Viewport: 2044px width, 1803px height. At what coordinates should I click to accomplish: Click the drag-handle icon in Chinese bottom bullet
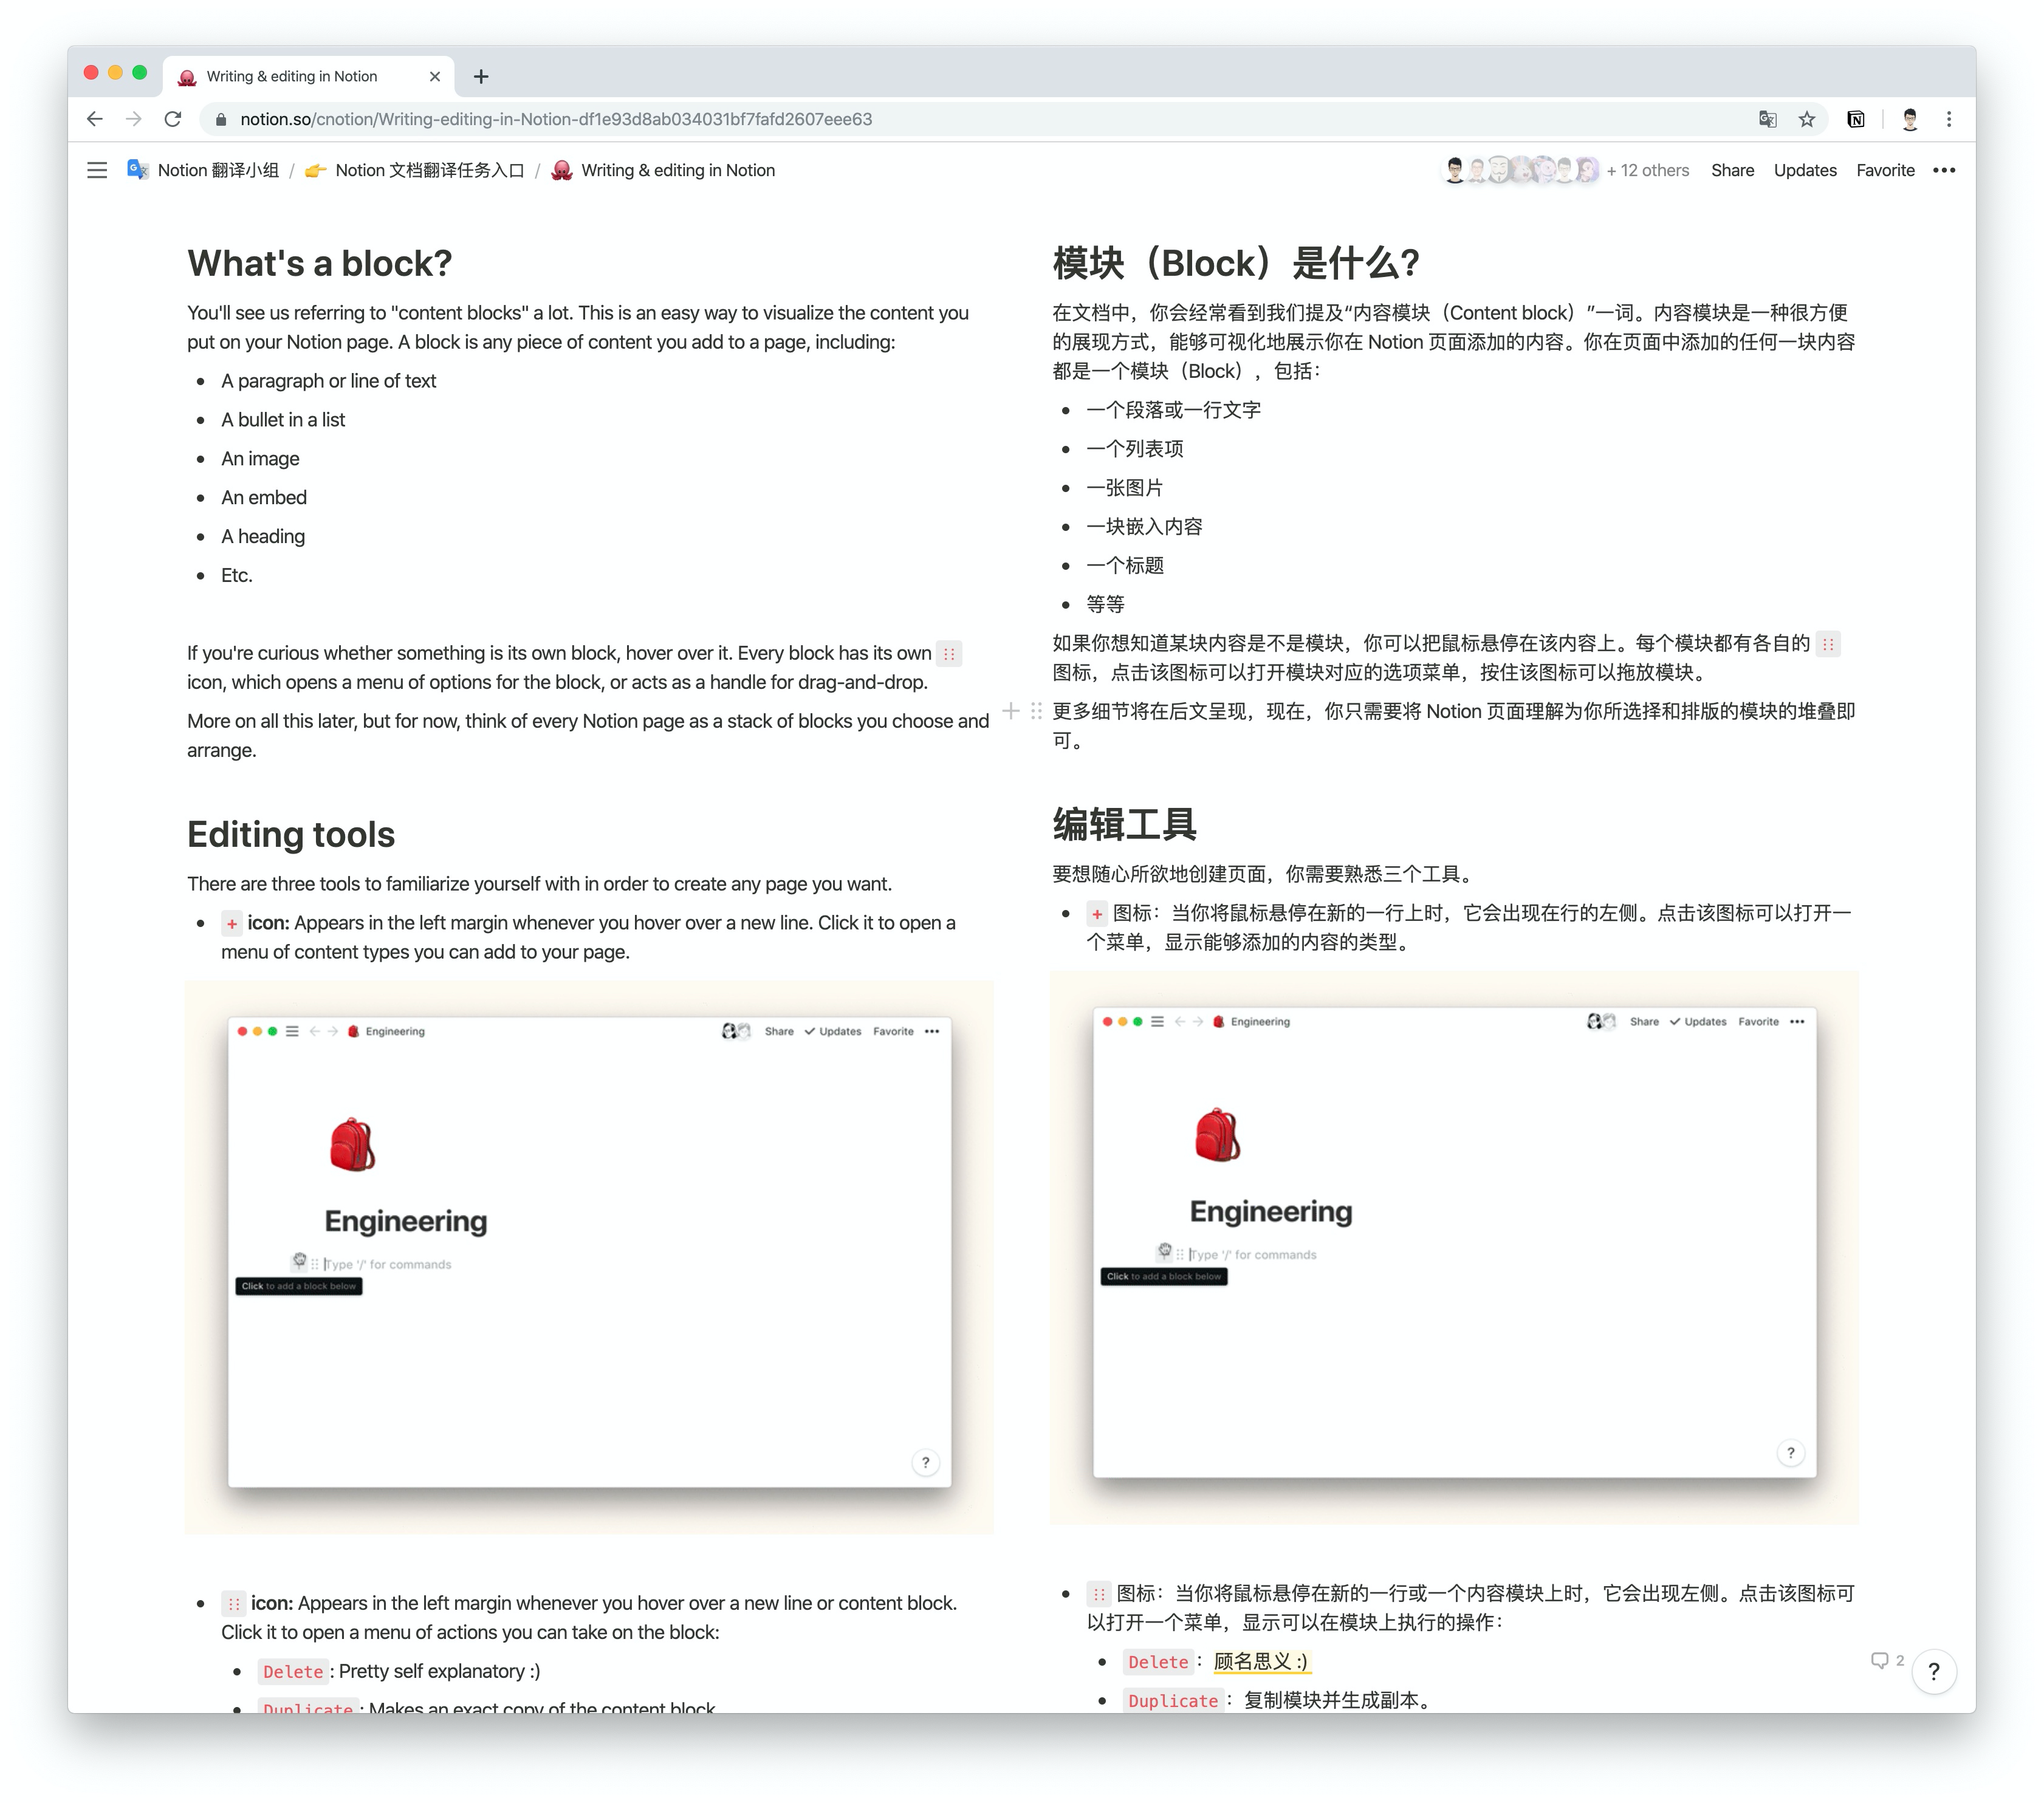point(1099,1594)
